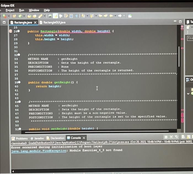Click the Previous Annotation toolbar icon
Viewport: 193px width, 174px height.
click(x=92, y=16)
